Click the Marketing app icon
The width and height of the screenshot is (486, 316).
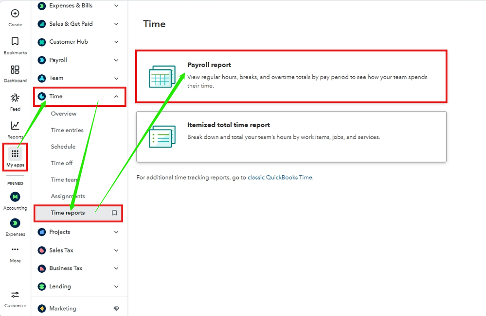(x=41, y=308)
